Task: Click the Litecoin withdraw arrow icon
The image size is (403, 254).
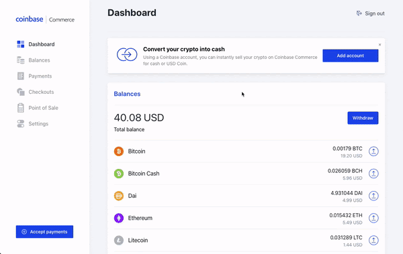Action: tap(373, 241)
